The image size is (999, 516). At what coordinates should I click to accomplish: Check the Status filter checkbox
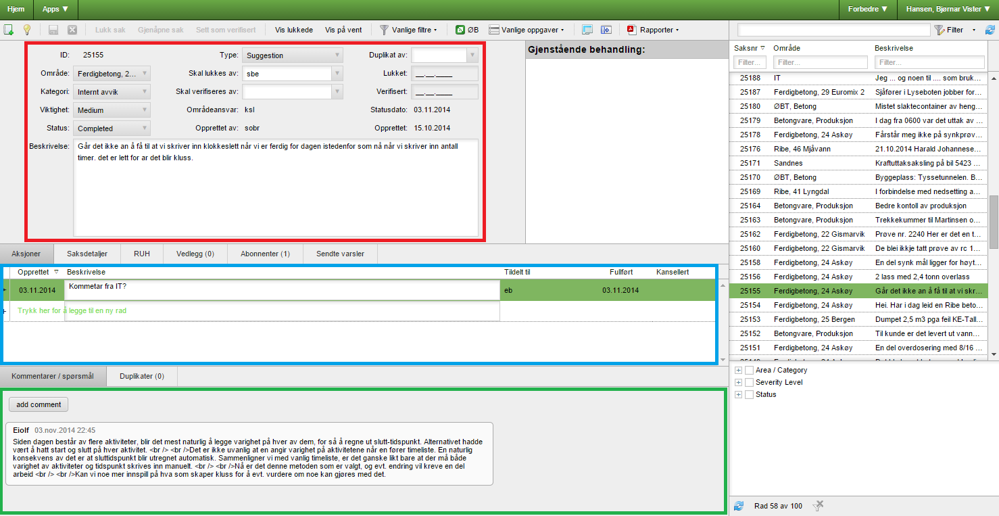[749, 394]
